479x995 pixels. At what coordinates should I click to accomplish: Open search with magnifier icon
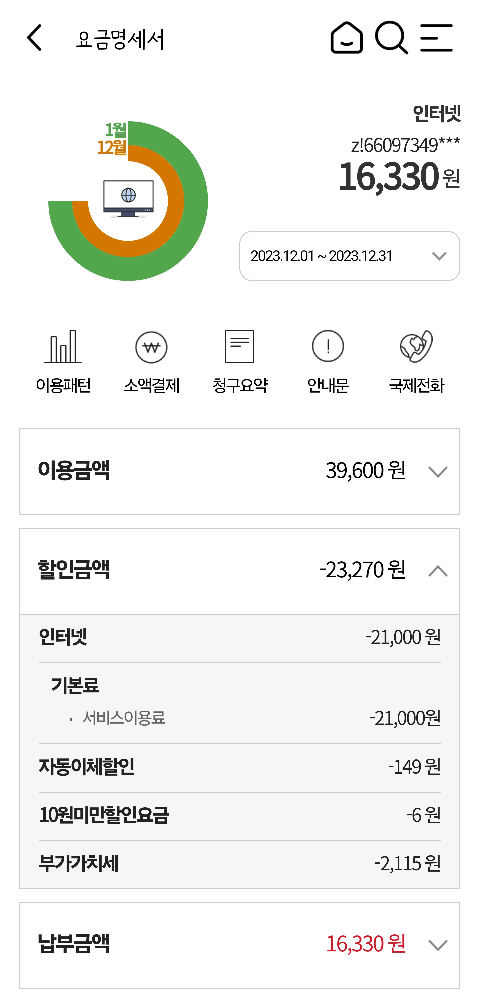pyautogui.click(x=391, y=38)
